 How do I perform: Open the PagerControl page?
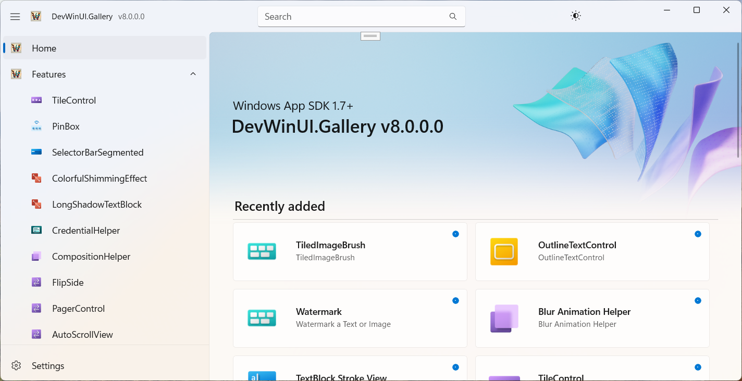[104, 309]
